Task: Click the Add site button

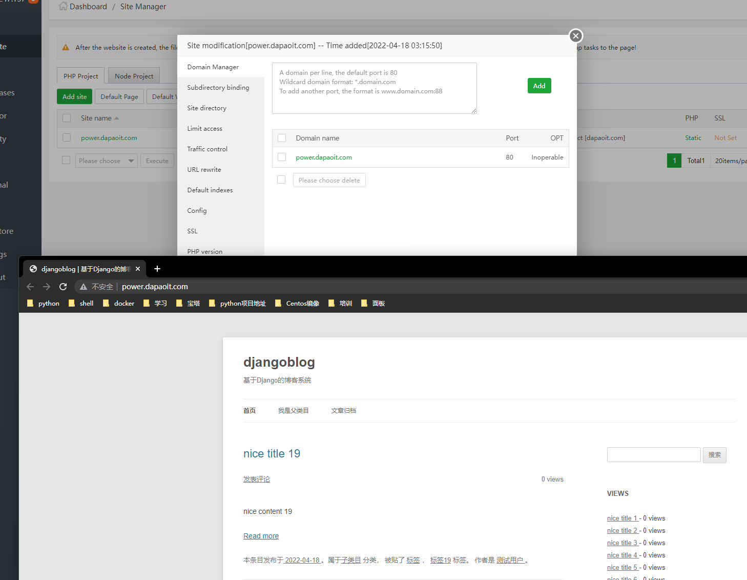Action: (x=75, y=96)
